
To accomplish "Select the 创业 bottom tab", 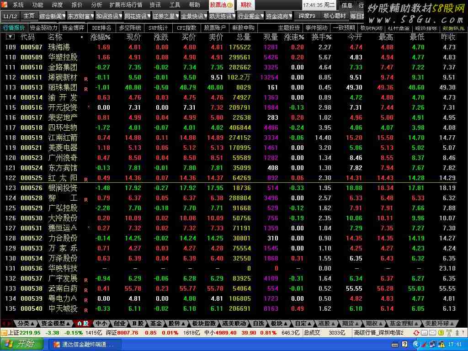I will click(119, 323).
